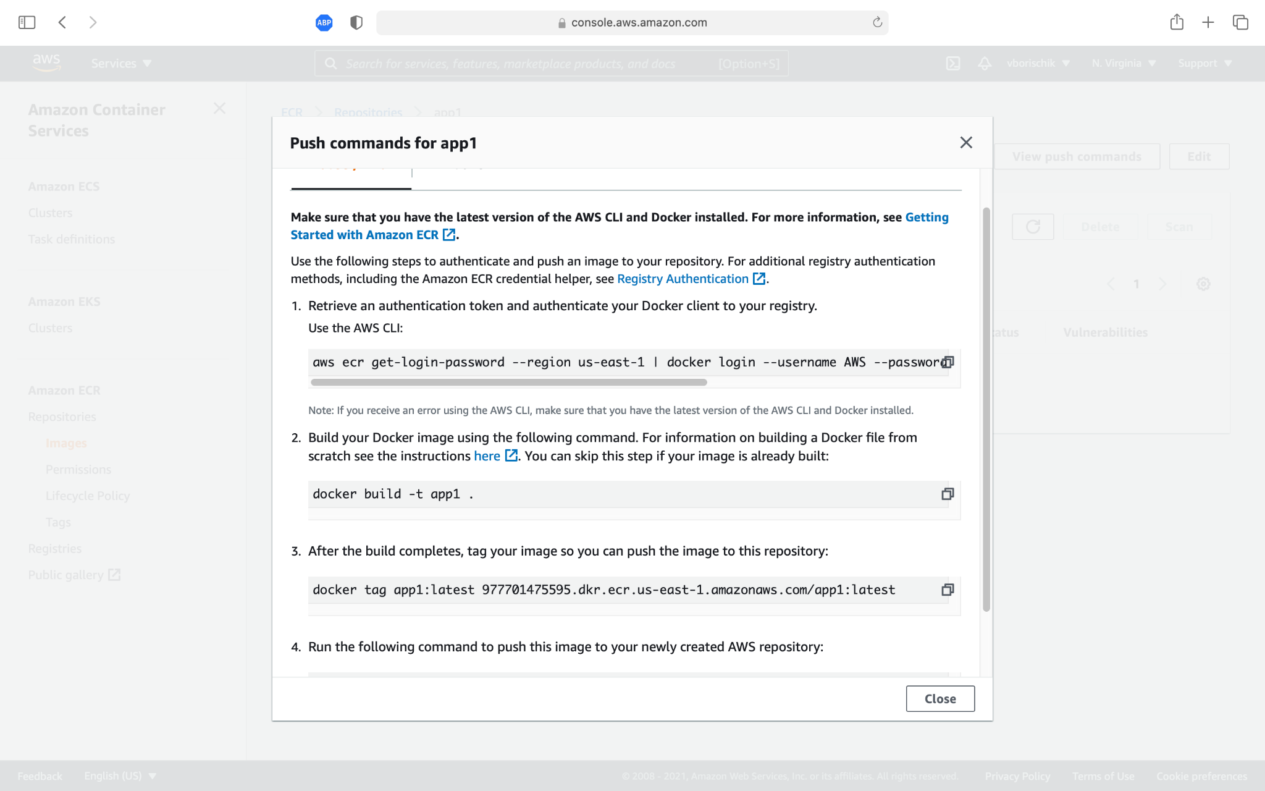Click the Amazon ECR sidebar heading
The width and height of the screenshot is (1265, 791).
click(x=64, y=391)
